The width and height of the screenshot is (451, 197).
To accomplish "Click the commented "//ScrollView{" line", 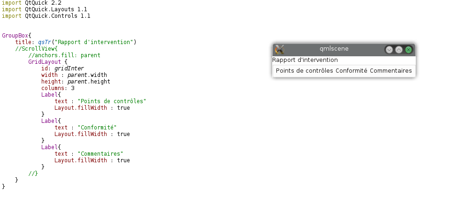I will coord(37,49).
